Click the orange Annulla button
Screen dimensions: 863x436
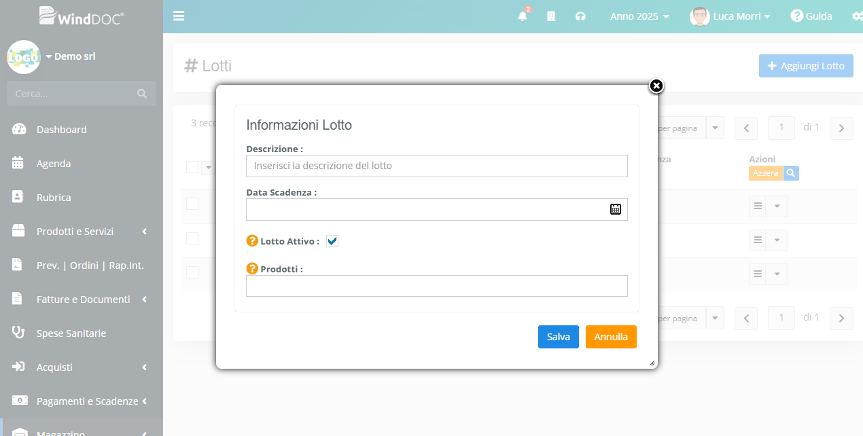[x=610, y=337]
